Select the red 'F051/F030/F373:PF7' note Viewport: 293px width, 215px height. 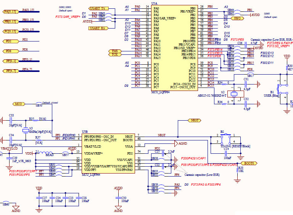point(23,171)
